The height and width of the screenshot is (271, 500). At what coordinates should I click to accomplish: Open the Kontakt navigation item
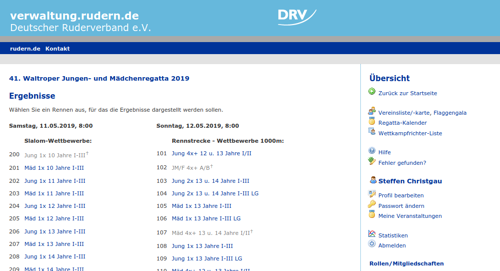point(58,49)
